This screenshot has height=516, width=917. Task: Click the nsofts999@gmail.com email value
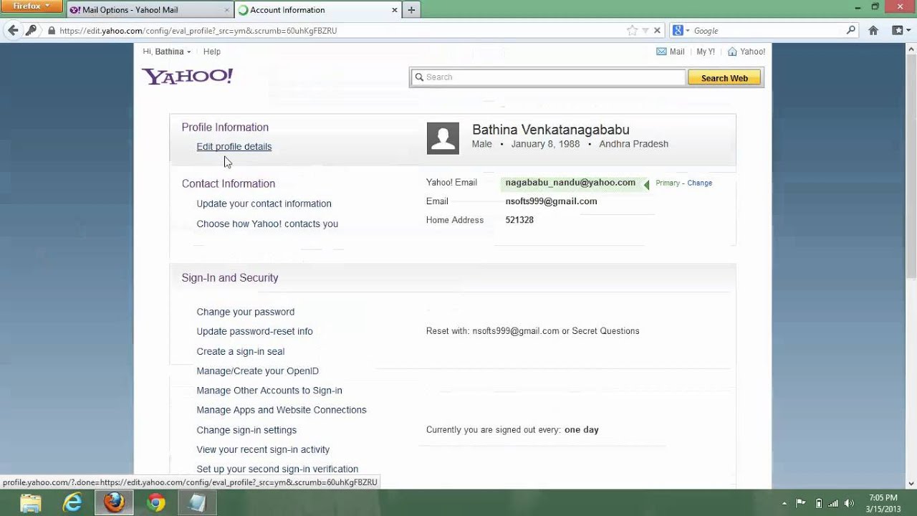551,201
